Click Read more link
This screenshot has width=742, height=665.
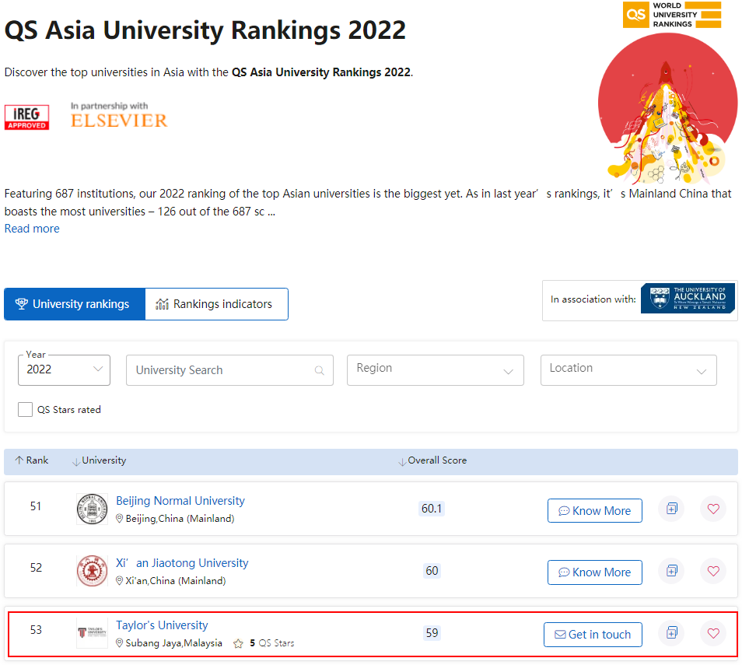pos(32,229)
